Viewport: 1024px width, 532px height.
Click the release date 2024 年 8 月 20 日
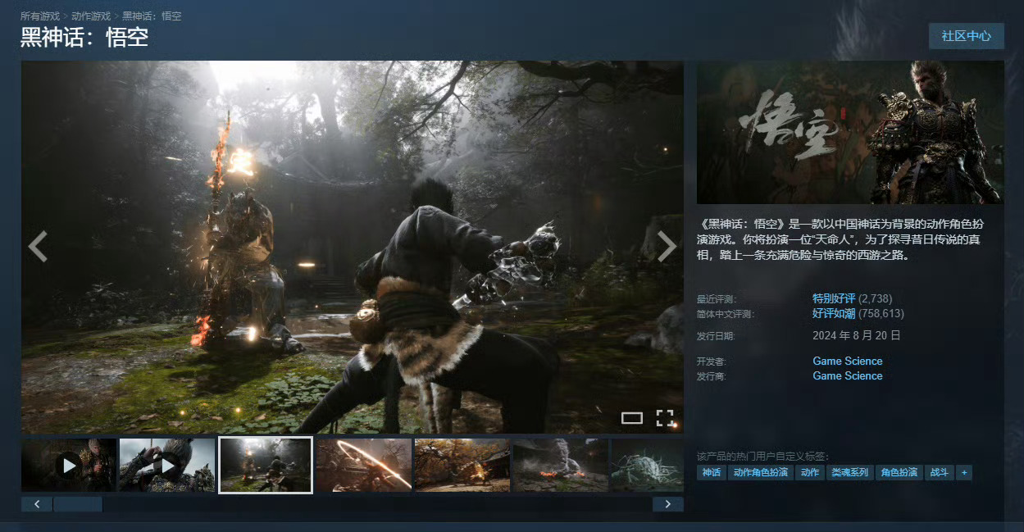(x=857, y=335)
